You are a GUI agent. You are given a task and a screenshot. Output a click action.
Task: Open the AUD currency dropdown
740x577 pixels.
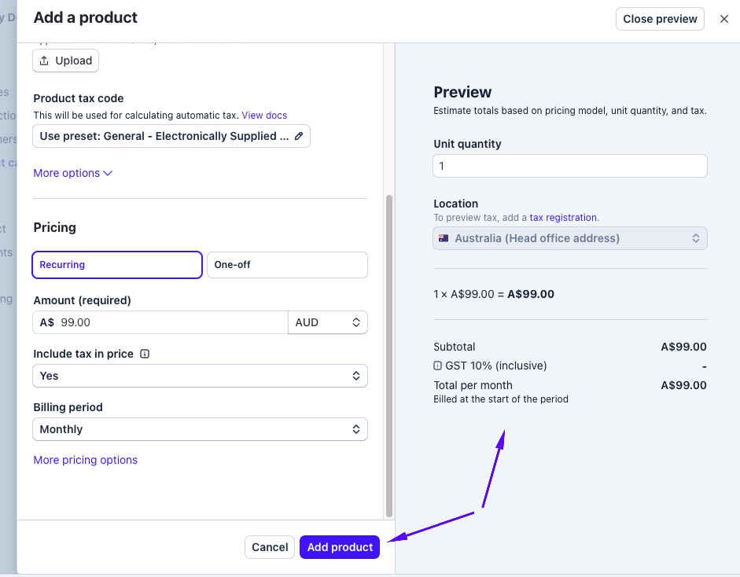[328, 322]
